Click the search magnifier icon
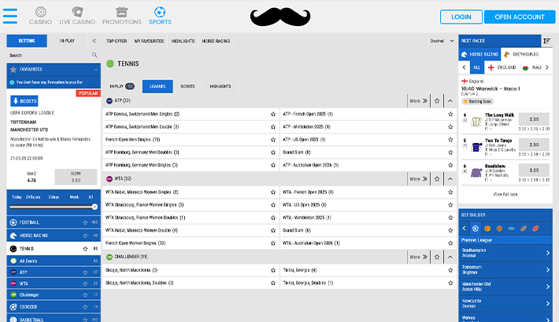The image size is (559, 322). (x=94, y=55)
